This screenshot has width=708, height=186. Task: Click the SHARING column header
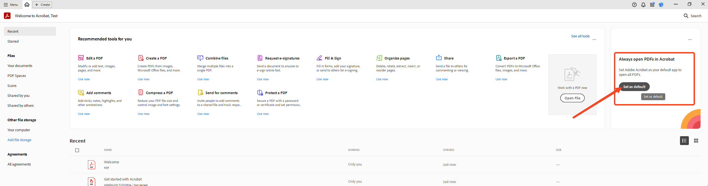pos(354,150)
